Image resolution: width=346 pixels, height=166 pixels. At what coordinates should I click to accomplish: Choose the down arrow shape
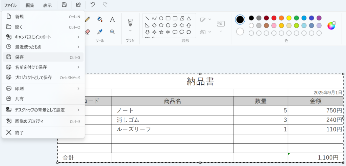[x=147, y=32]
